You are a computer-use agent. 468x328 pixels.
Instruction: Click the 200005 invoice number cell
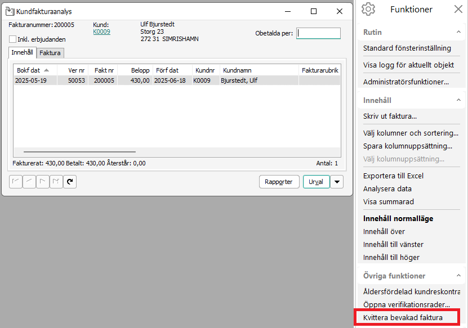tap(103, 80)
